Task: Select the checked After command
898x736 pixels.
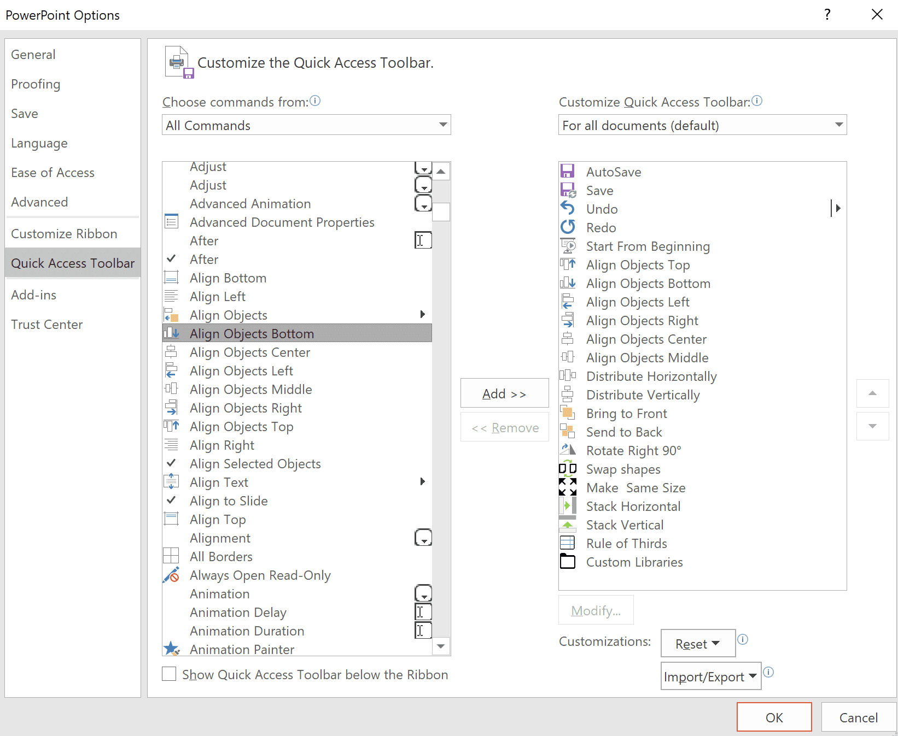Action: [x=297, y=259]
